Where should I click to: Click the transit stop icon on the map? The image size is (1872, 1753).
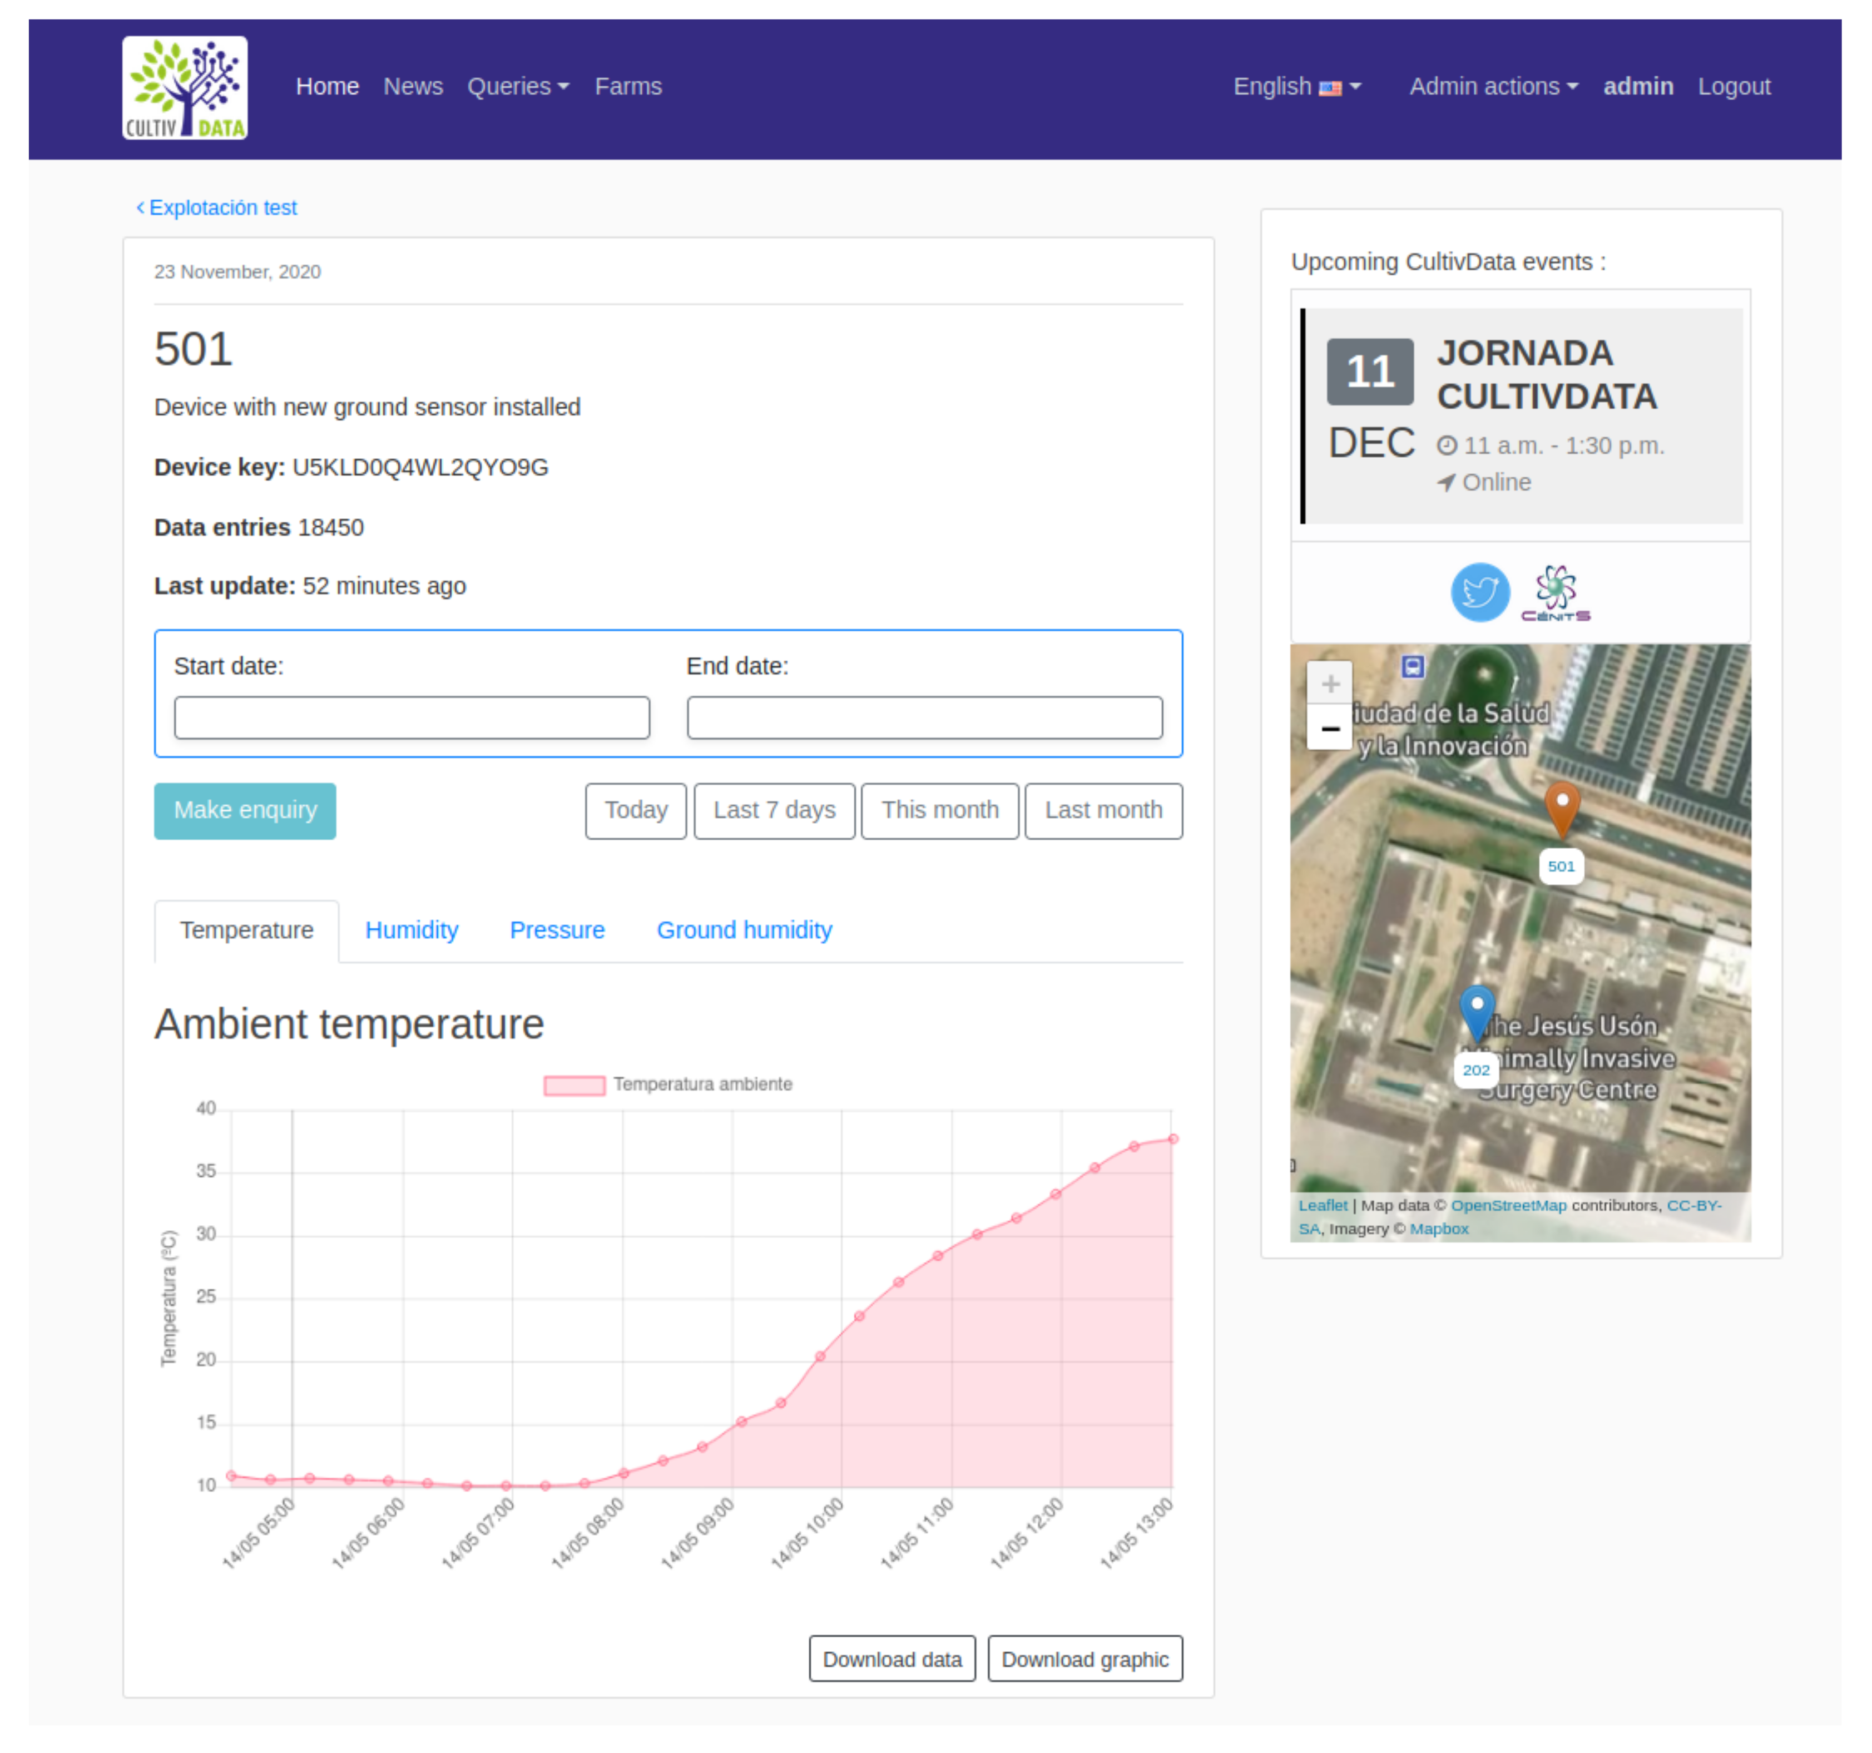pyautogui.click(x=1413, y=667)
